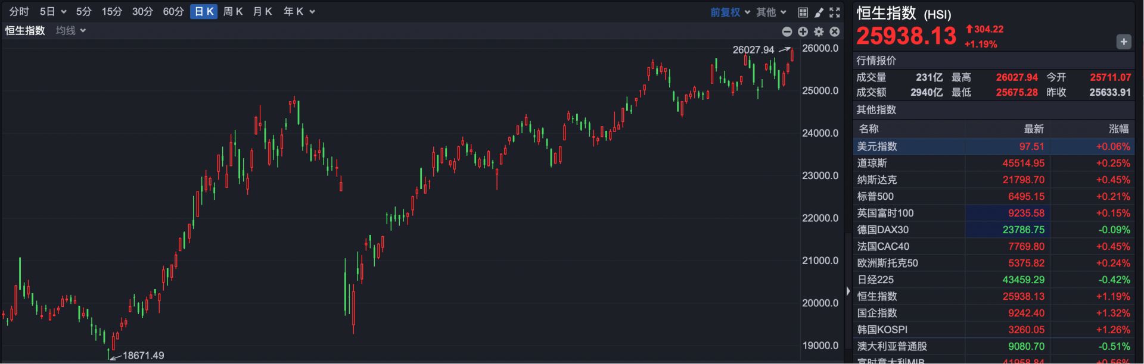Switch to the 周K weekly tab
1144x364 pixels.
pos(233,11)
